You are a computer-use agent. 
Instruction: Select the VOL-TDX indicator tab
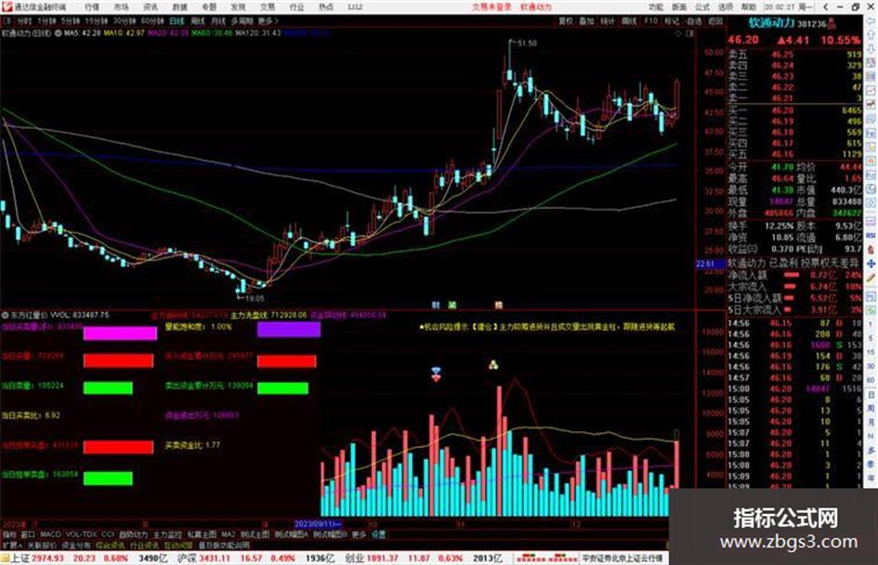point(81,534)
